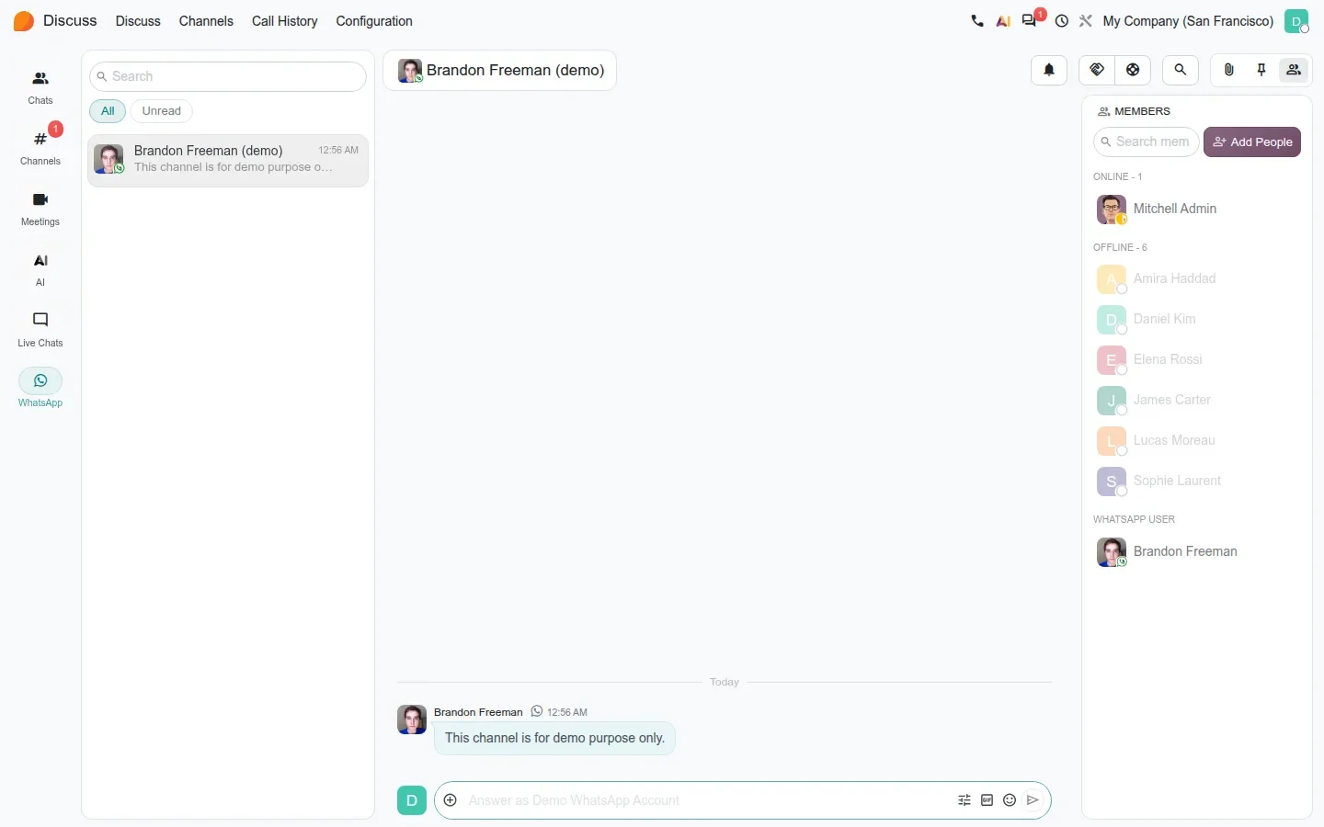Open the conversations menu with red badge
Viewport: 1324px width, 827px height.
click(x=1031, y=20)
